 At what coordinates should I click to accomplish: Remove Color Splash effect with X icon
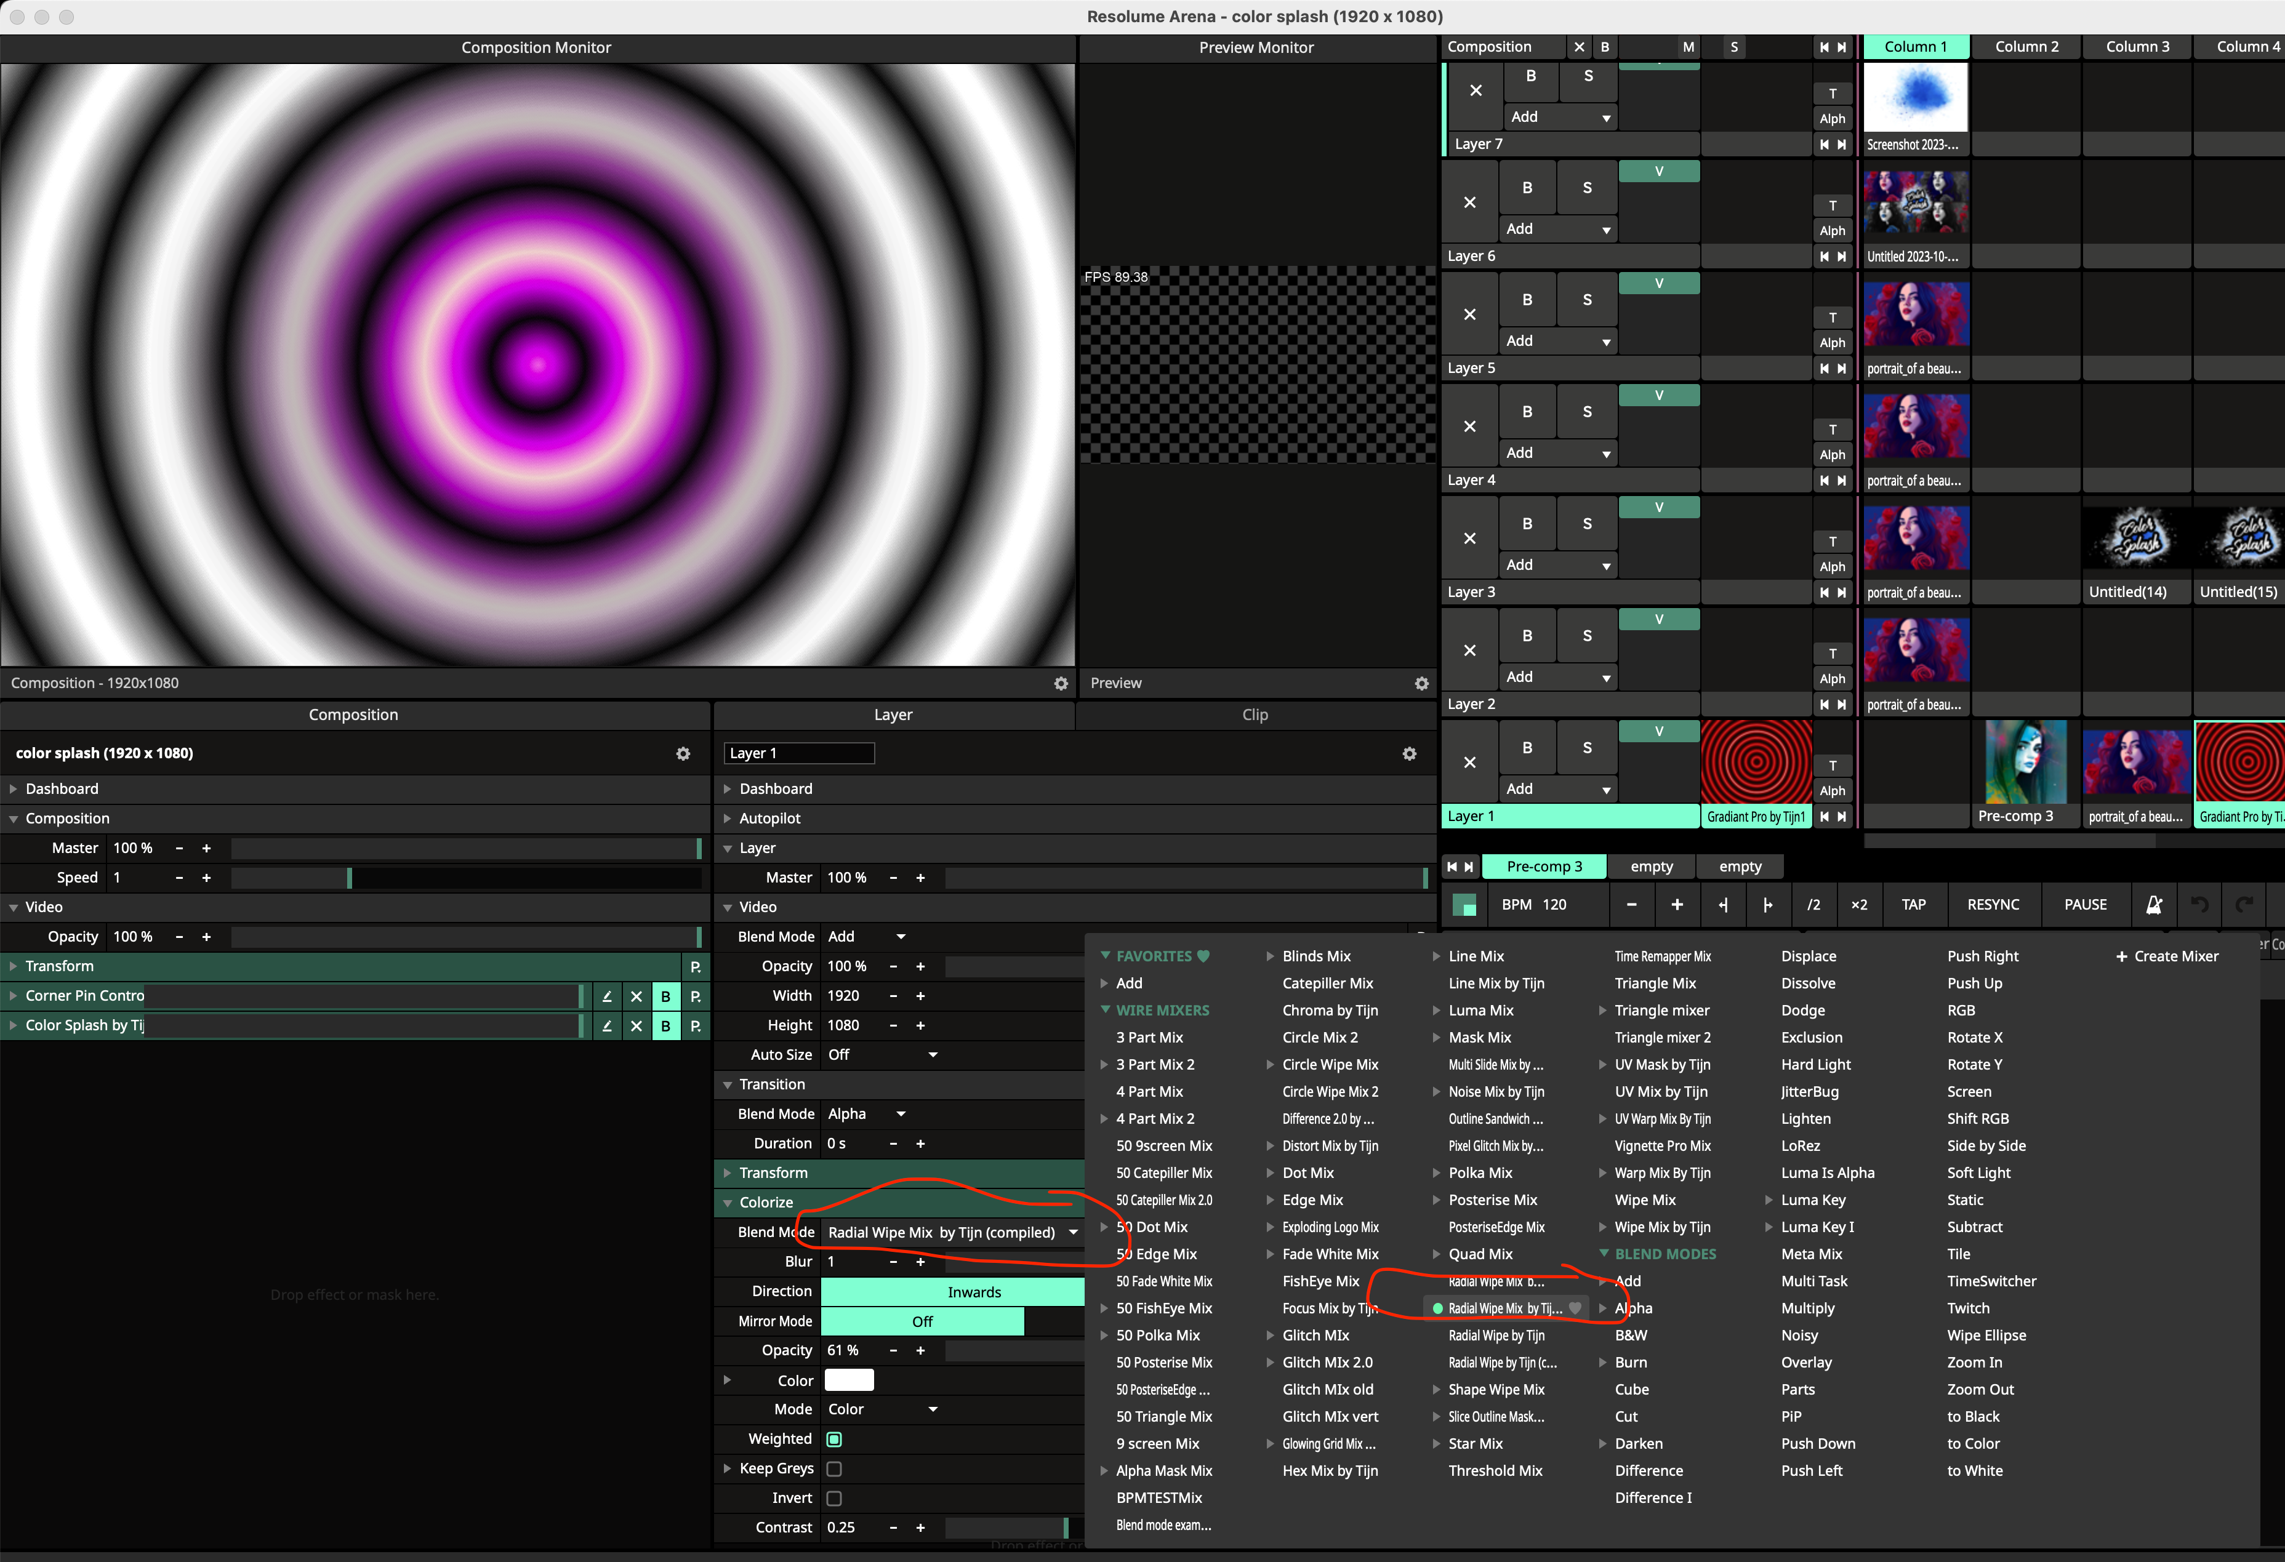coord(636,1025)
